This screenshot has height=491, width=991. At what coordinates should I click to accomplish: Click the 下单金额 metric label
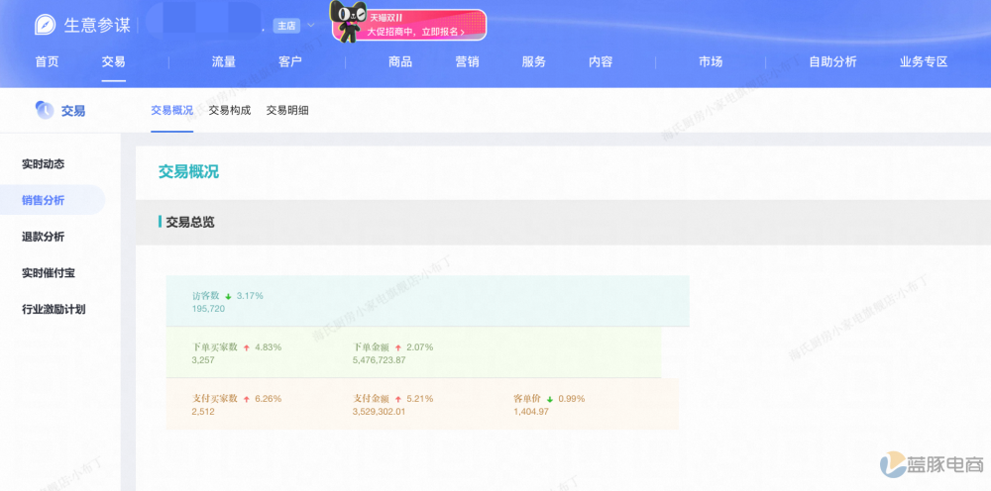pyautogui.click(x=371, y=347)
